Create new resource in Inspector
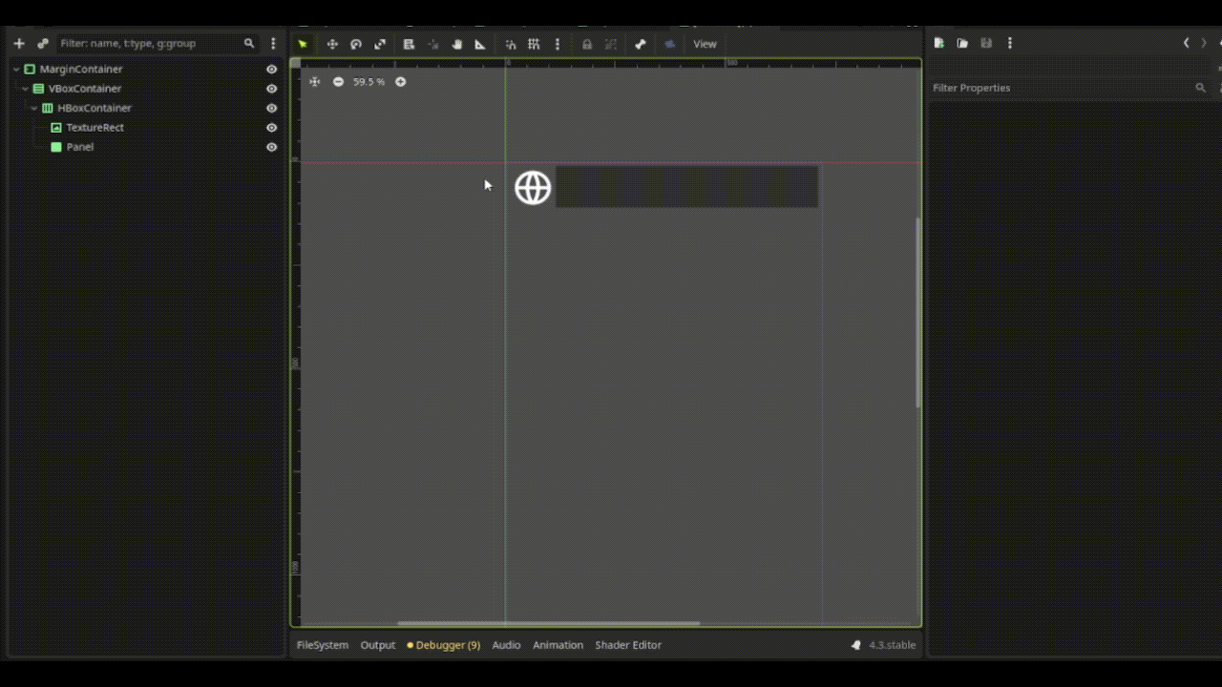This screenshot has width=1222, height=687. point(939,44)
